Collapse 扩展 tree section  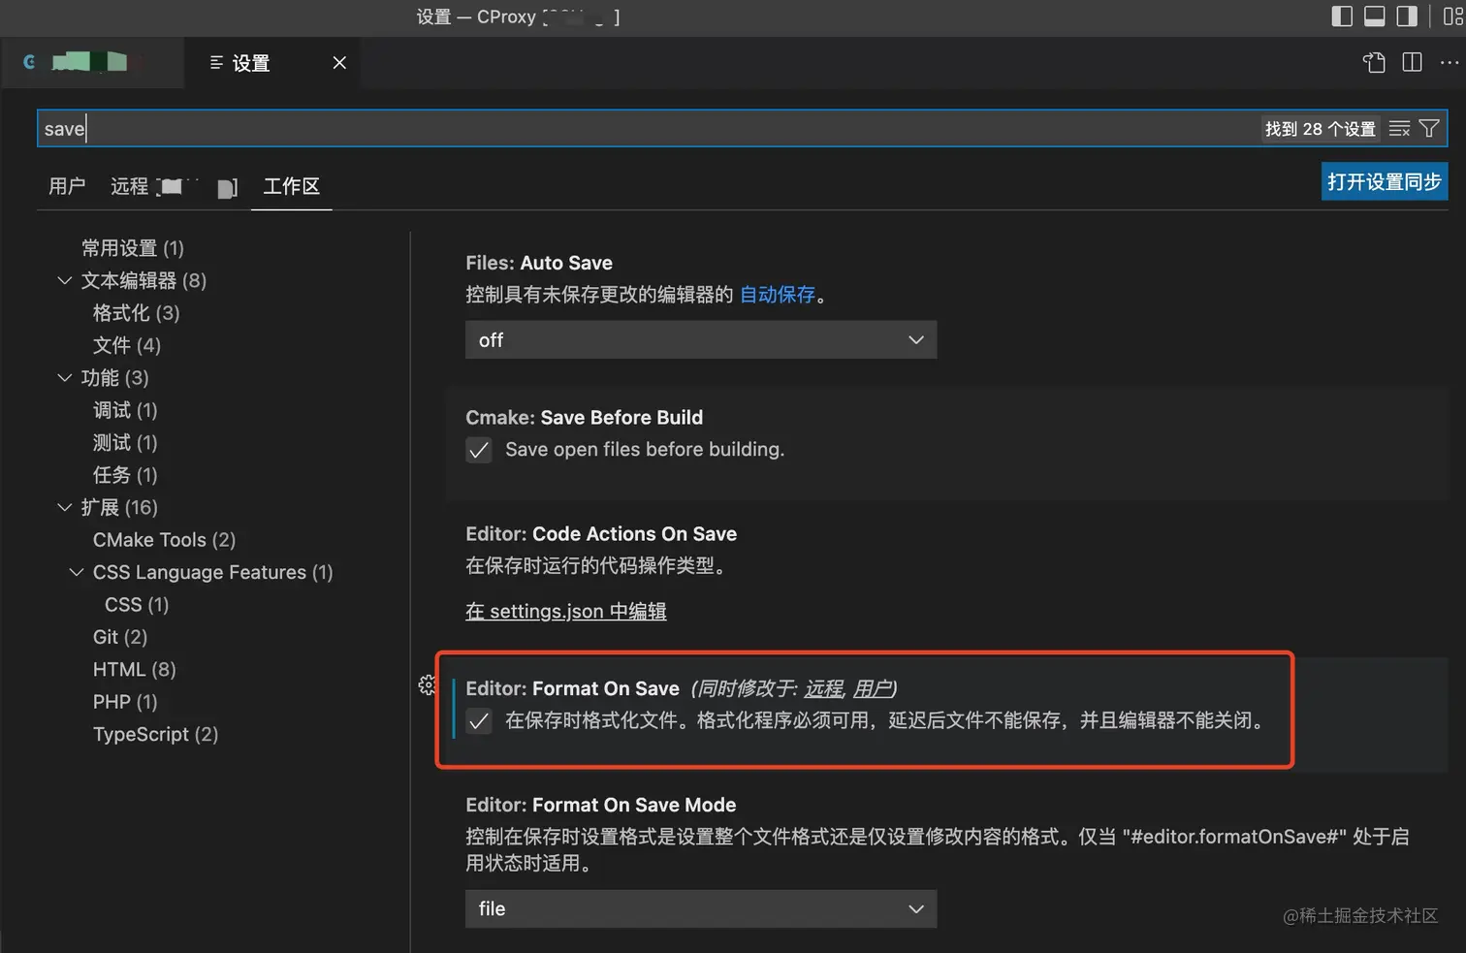[65, 508]
